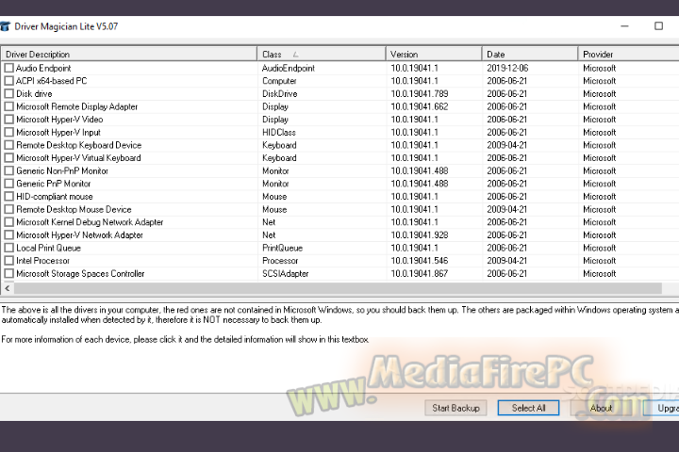Click the PrintQueue class cell
This screenshot has height=452, width=679.
[x=282, y=248]
